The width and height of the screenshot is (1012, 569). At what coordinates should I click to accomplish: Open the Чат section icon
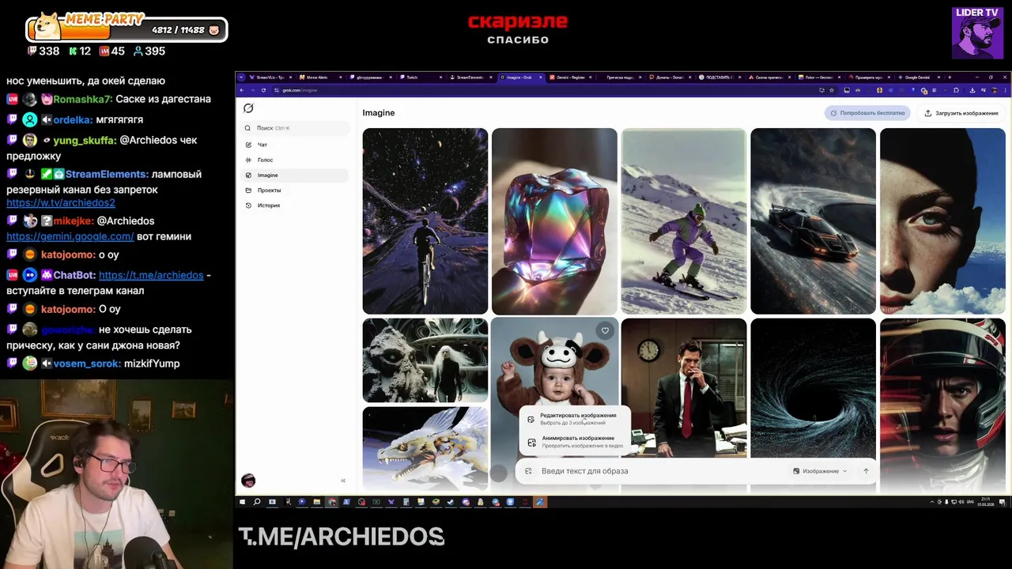[248, 145]
